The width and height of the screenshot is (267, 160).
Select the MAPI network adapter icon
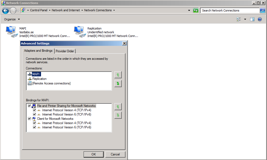[12, 32]
